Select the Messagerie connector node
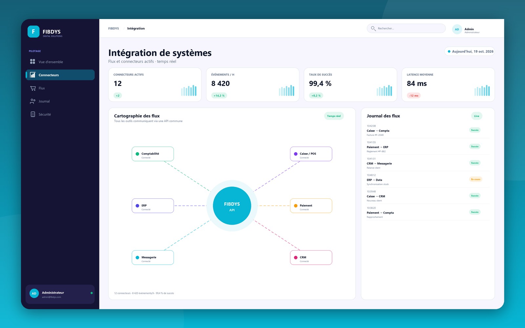The height and width of the screenshot is (328, 525). click(153, 257)
